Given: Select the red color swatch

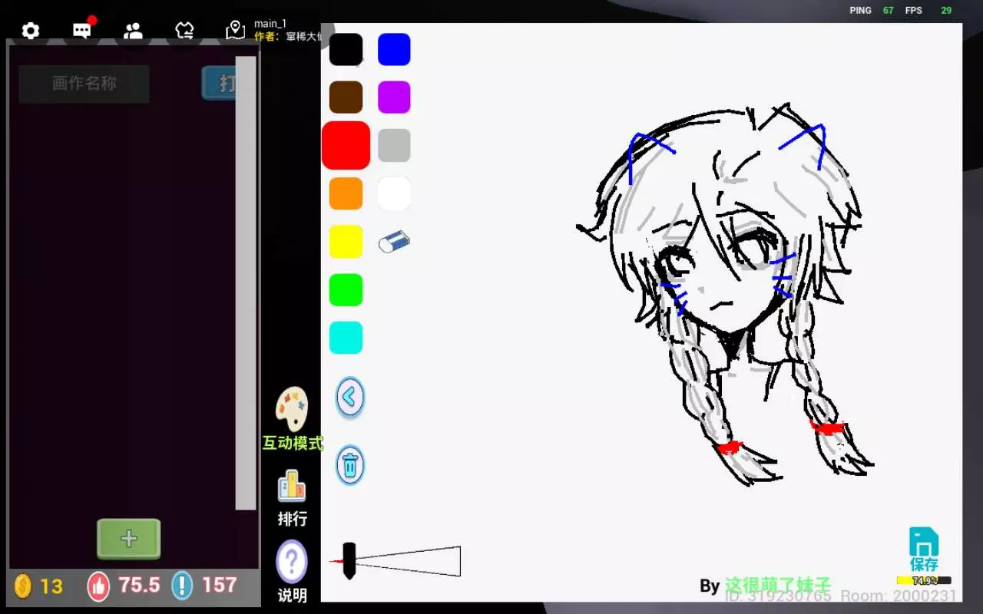Looking at the screenshot, I should pos(346,145).
